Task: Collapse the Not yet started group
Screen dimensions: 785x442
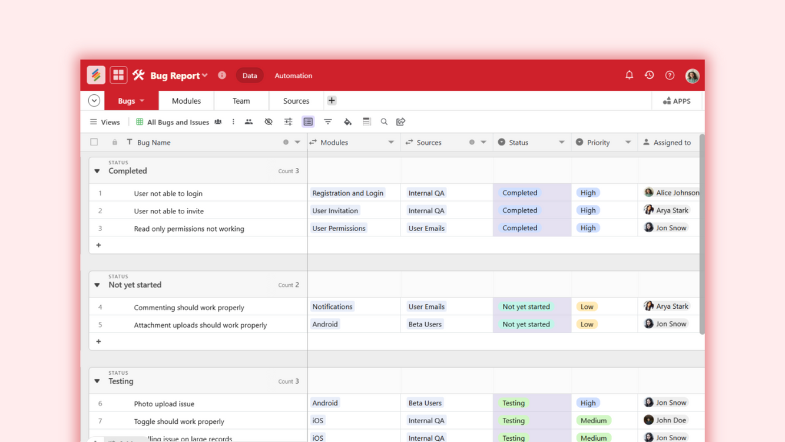Action: pos(97,285)
